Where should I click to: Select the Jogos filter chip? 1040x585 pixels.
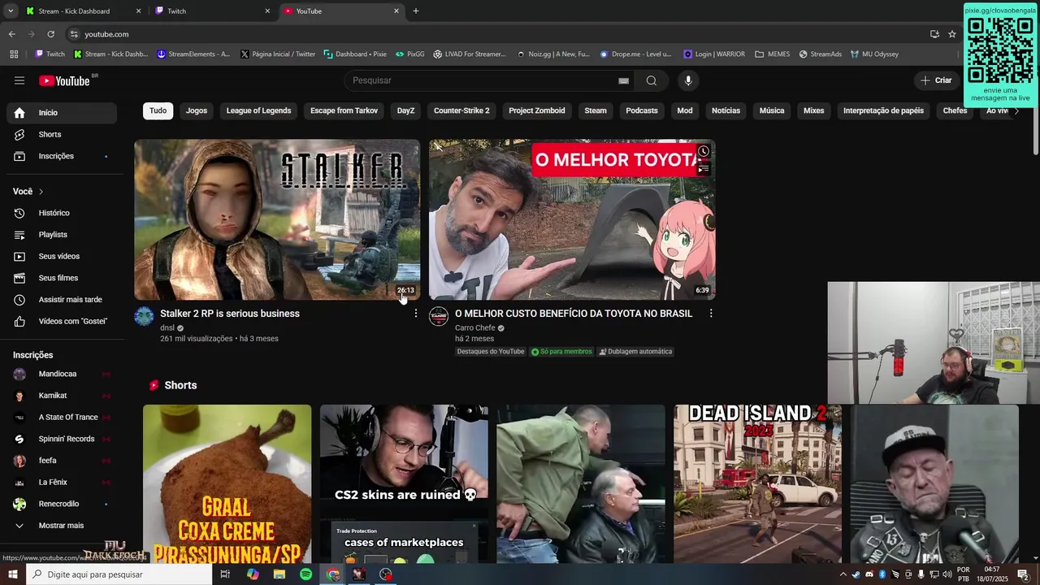197,110
